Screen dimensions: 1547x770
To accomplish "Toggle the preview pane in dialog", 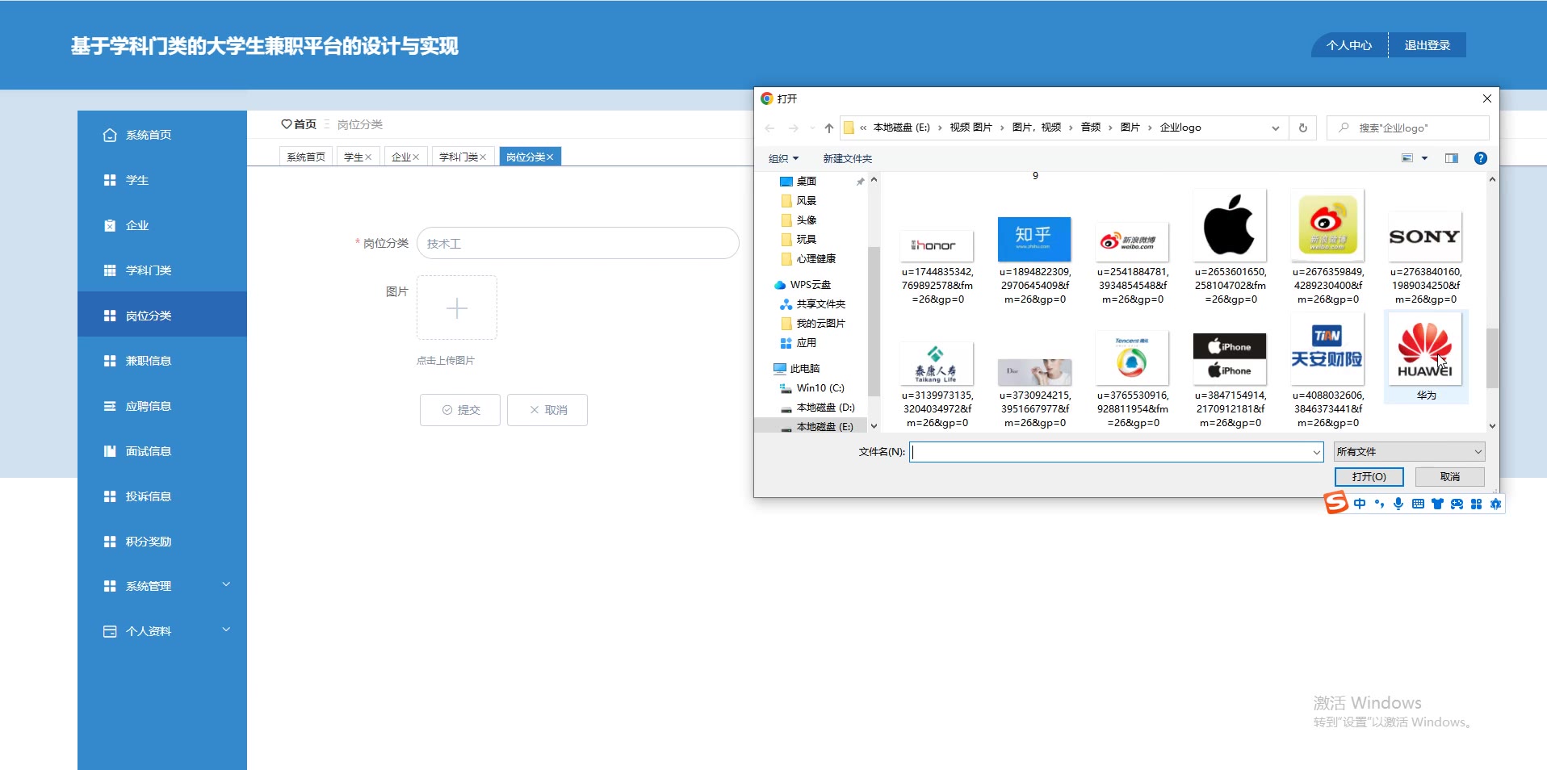I will point(1452,158).
